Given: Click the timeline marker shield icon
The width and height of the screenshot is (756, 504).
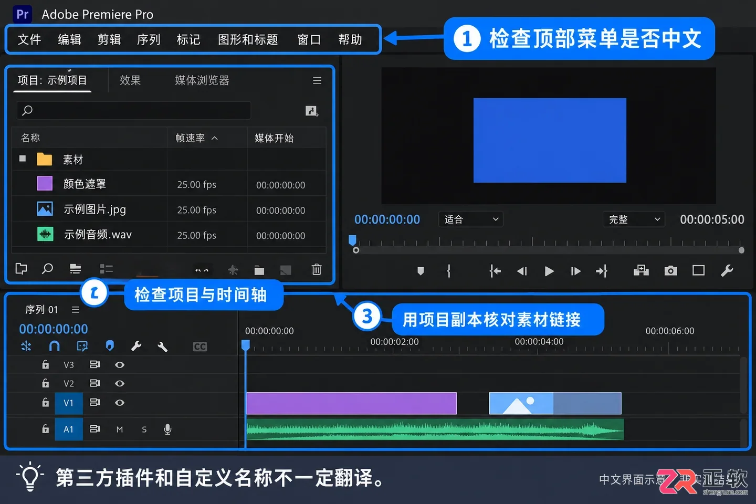Looking at the screenshot, I should coord(110,345).
